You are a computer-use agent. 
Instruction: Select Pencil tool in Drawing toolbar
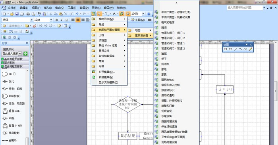tap(250, 49)
